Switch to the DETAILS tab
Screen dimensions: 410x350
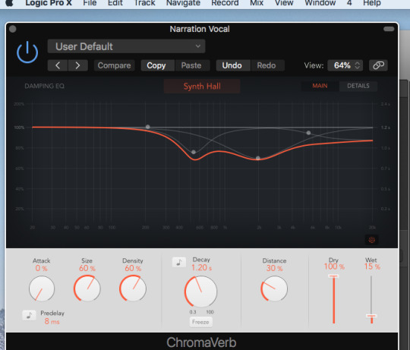pos(358,86)
